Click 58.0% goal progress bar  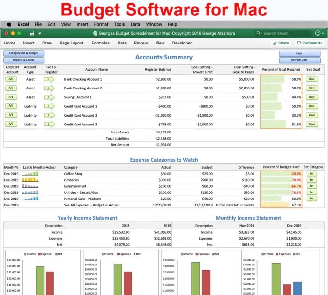click(281, 79)
